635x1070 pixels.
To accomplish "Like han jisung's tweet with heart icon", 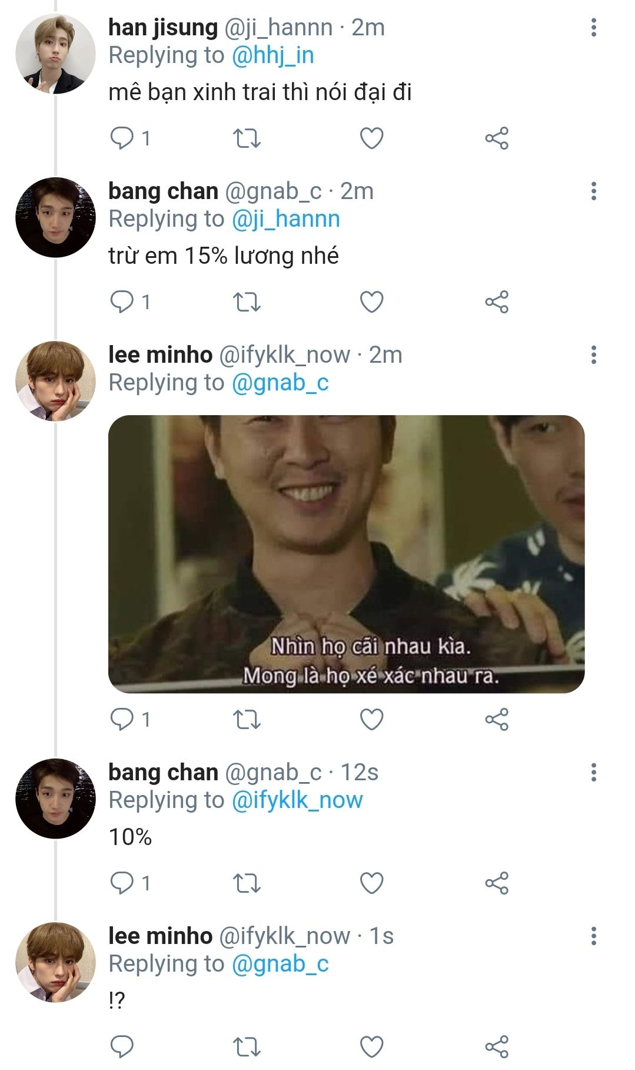I will pyautogui.click(x=371, y=138).
